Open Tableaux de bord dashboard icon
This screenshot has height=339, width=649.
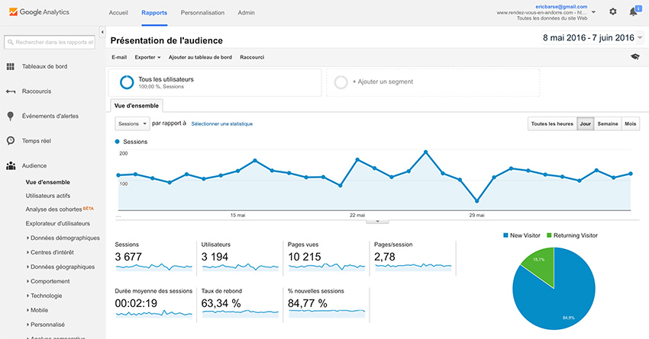[11, 66]
